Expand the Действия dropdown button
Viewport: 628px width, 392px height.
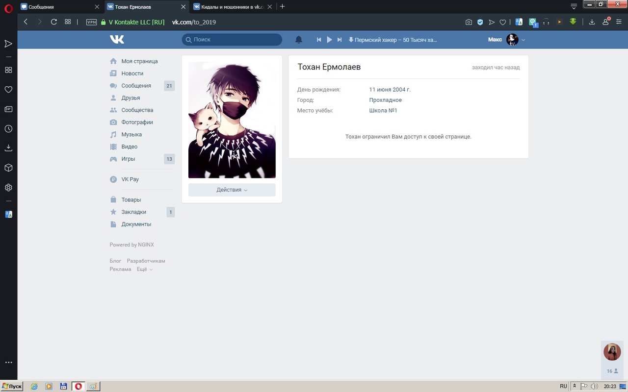point(232,190)
